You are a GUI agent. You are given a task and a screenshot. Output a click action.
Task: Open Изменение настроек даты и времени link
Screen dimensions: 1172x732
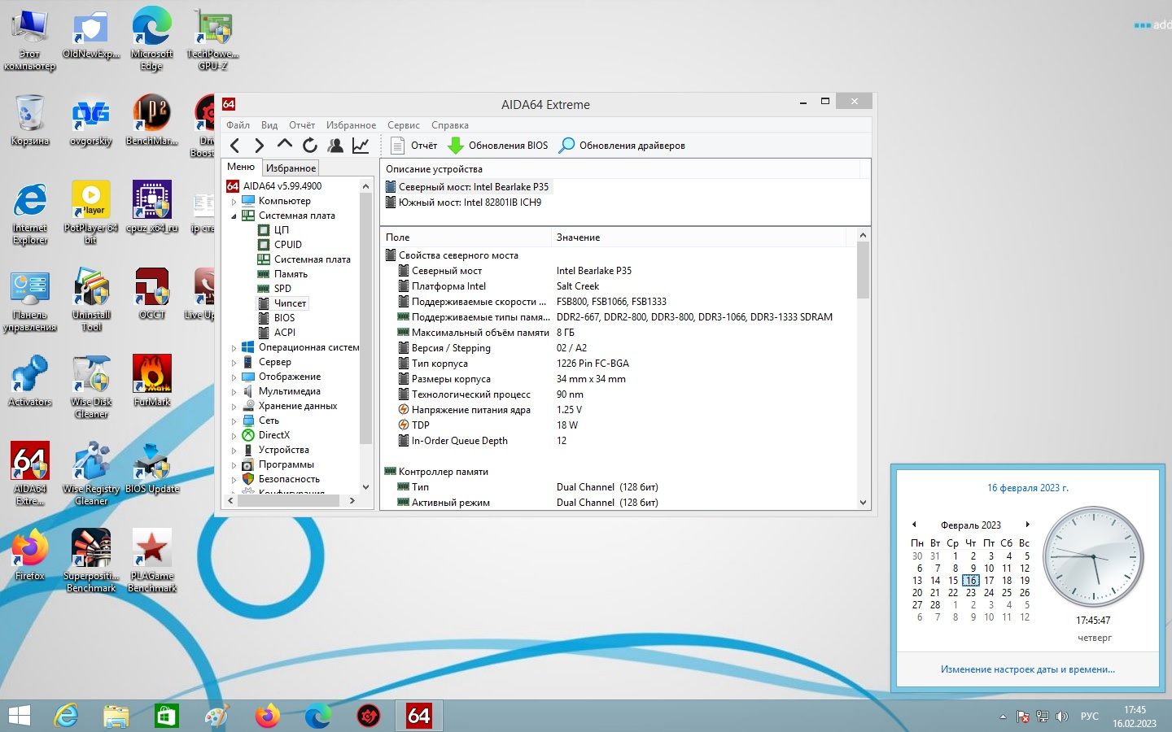tap(1028, 669)
